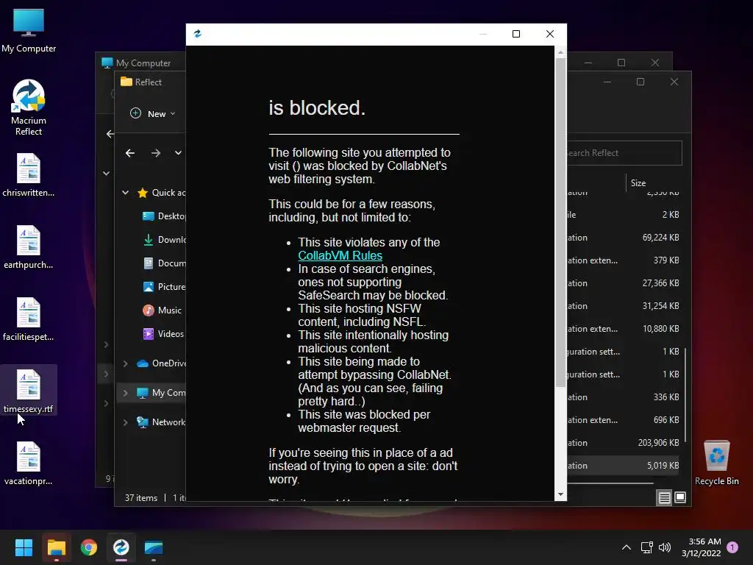The width and height of the screenshot is (753, 565).
Task: Show the clock and calendar flyout
Action: [x=701, y=547]
